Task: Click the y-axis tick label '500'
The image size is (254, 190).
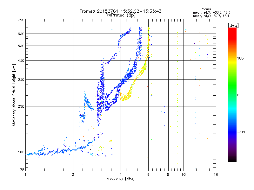Action: (21, 46)
